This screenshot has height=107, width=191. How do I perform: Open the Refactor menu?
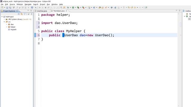tap(20, 4)
